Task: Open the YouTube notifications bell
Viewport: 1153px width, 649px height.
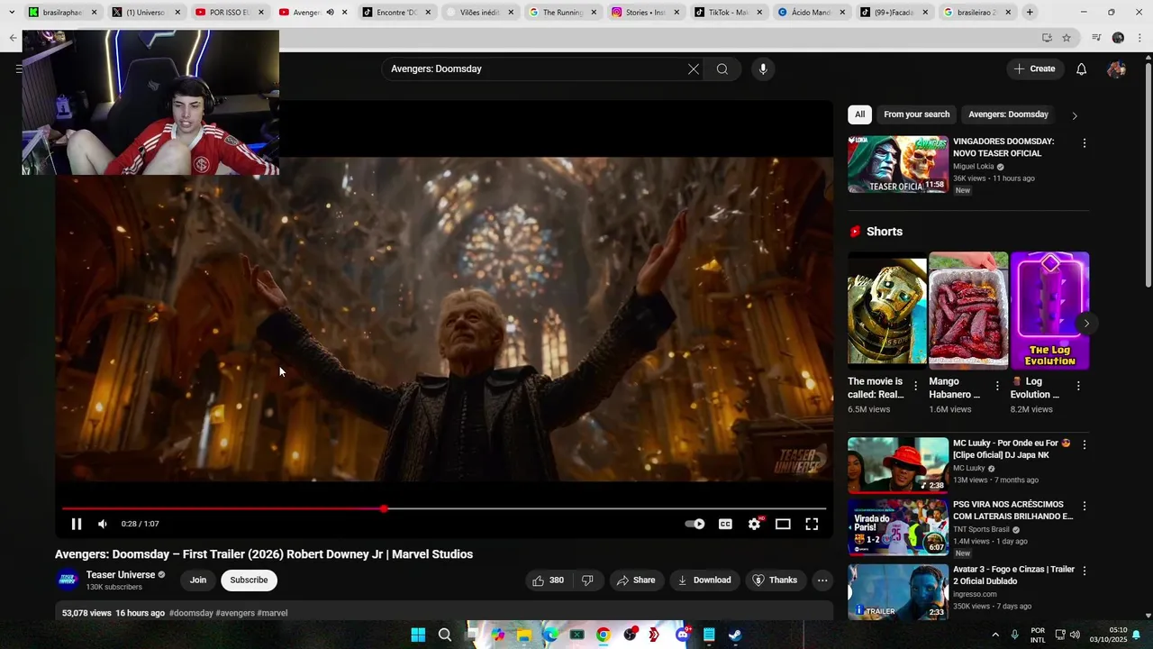Action: coord(1082,69)
